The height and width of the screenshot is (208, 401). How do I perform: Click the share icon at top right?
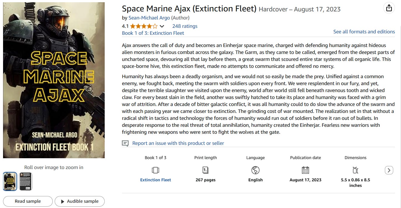point(389,8)
